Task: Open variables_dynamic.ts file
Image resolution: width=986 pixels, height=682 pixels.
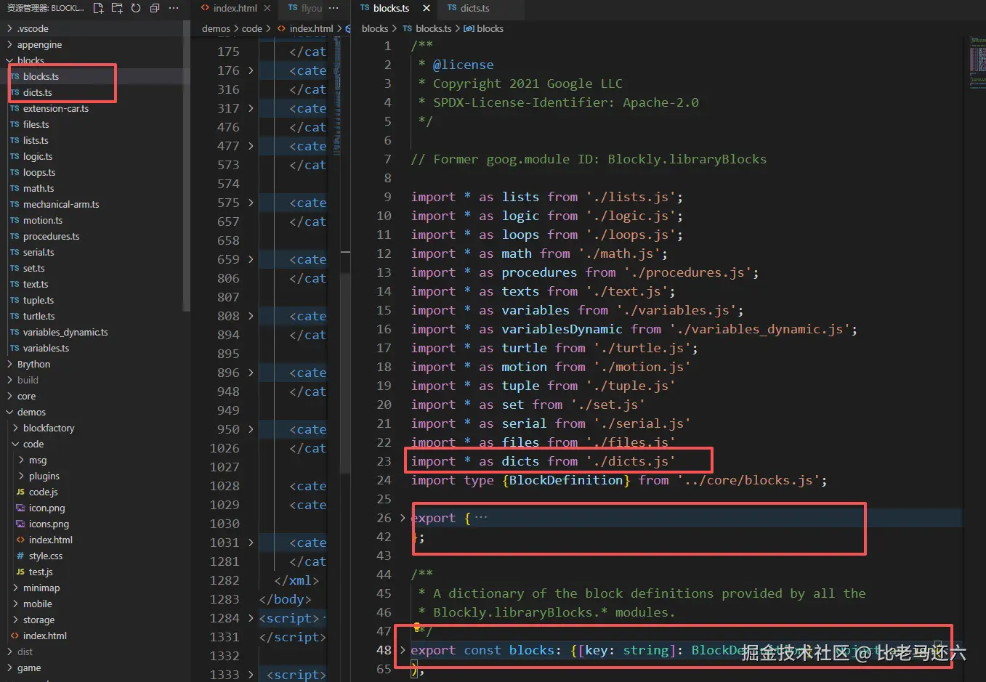Action: 65,332
